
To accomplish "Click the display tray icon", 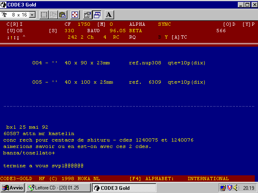I will (x=223, y=188).
